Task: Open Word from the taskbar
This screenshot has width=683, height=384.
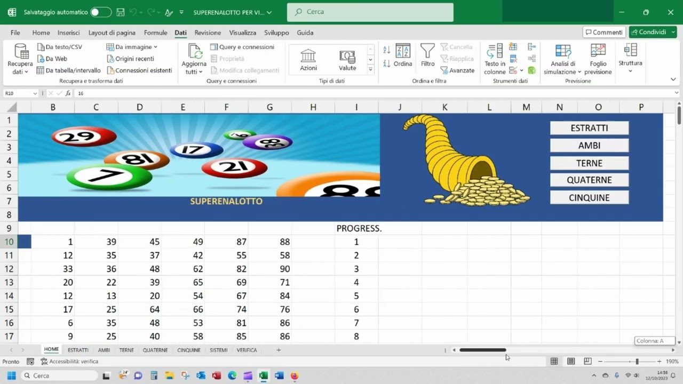Action: pos(279,375)
